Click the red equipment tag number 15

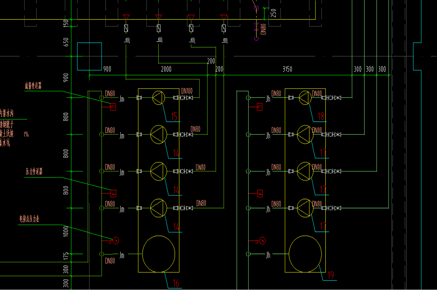tap(174, 116)
